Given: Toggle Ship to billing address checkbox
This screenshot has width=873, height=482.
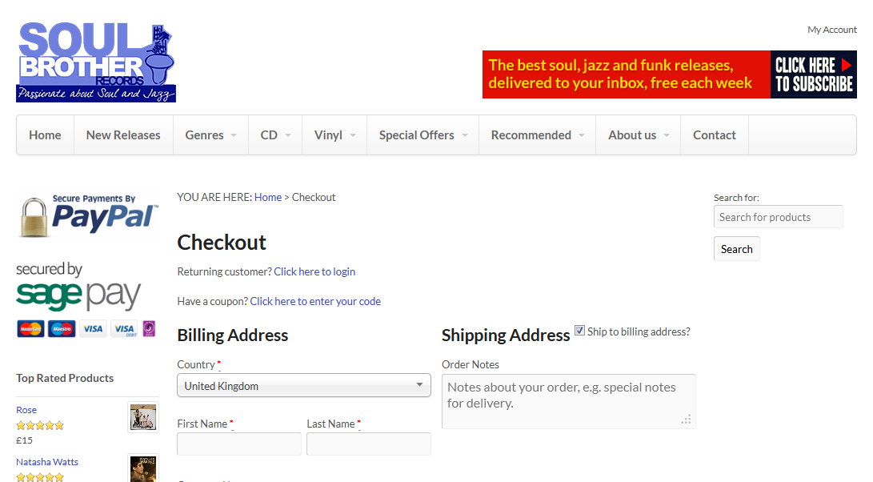Looking at the screenshot, I should pos(580,331).
